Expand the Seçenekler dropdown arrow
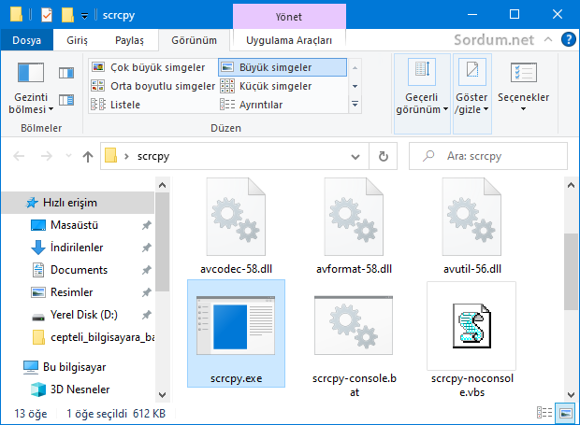580x425 pixels. [523, 109]
